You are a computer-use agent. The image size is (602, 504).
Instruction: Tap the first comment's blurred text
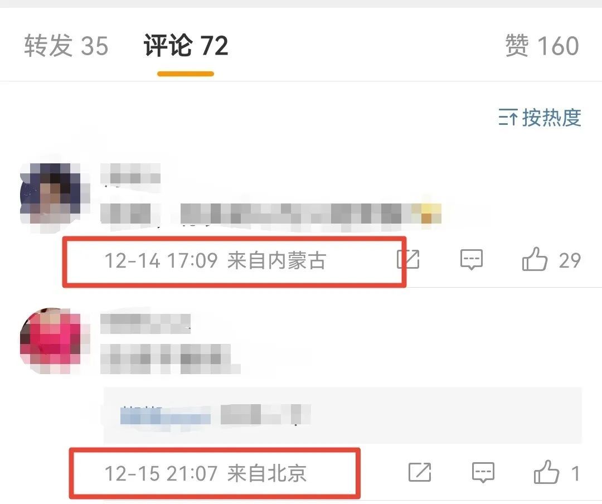coord(271,214)
